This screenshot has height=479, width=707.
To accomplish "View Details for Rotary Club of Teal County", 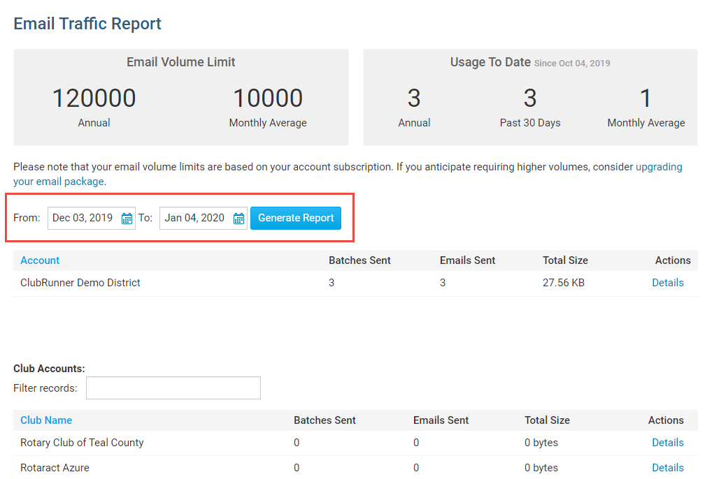I will 667,443.
